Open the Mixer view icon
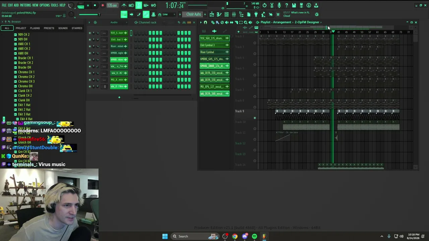Screen dimensions: 429x241 pyautogui.click(x=234, y=14)
